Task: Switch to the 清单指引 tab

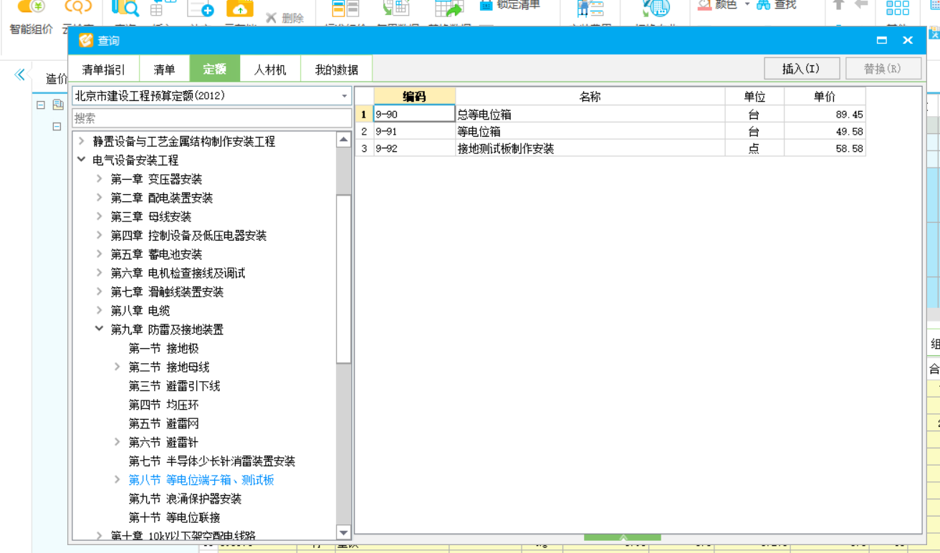Action: coord(104,69)
